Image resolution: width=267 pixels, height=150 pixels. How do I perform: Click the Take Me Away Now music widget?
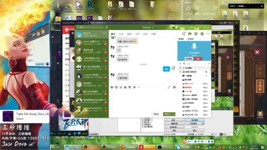pyautogui.click(x=25, y=116)
